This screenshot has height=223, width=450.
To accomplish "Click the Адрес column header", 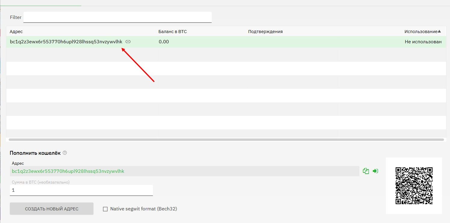I will (16, 32).
